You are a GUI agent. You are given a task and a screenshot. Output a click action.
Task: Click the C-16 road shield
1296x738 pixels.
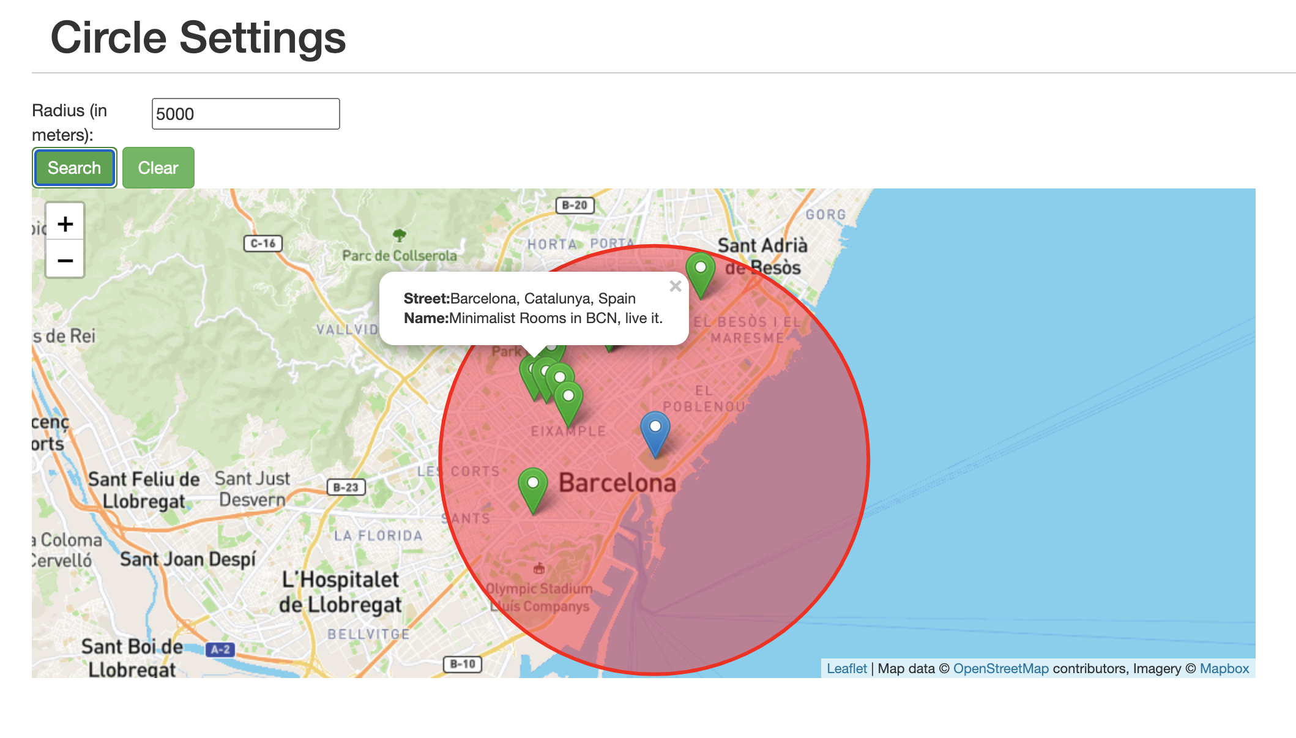click(x=263, y=244)
